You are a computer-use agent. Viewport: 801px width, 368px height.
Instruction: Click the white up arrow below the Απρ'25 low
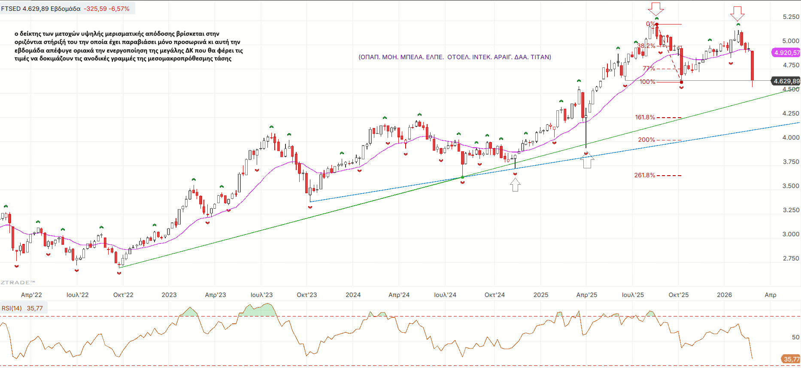click(x=587, y=161)
